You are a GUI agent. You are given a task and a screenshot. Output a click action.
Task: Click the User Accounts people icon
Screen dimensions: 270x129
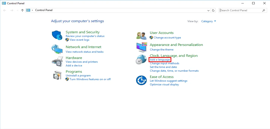141,35
